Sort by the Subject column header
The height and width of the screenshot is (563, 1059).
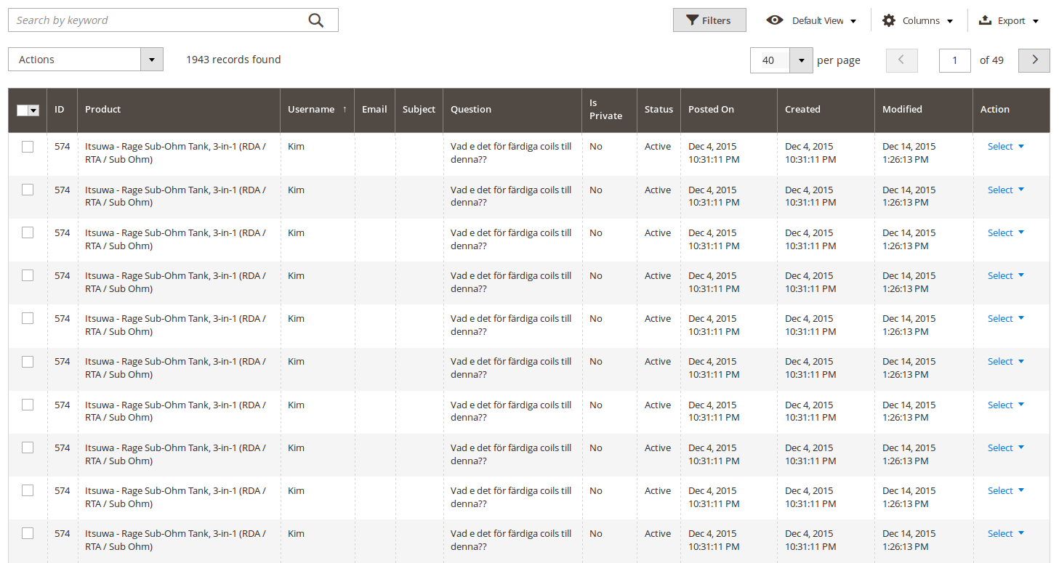419,109
